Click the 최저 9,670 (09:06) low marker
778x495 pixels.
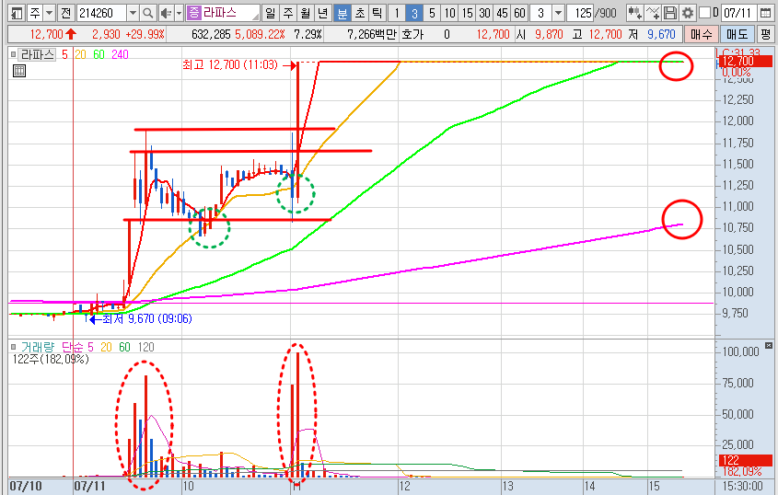(147, 318)
